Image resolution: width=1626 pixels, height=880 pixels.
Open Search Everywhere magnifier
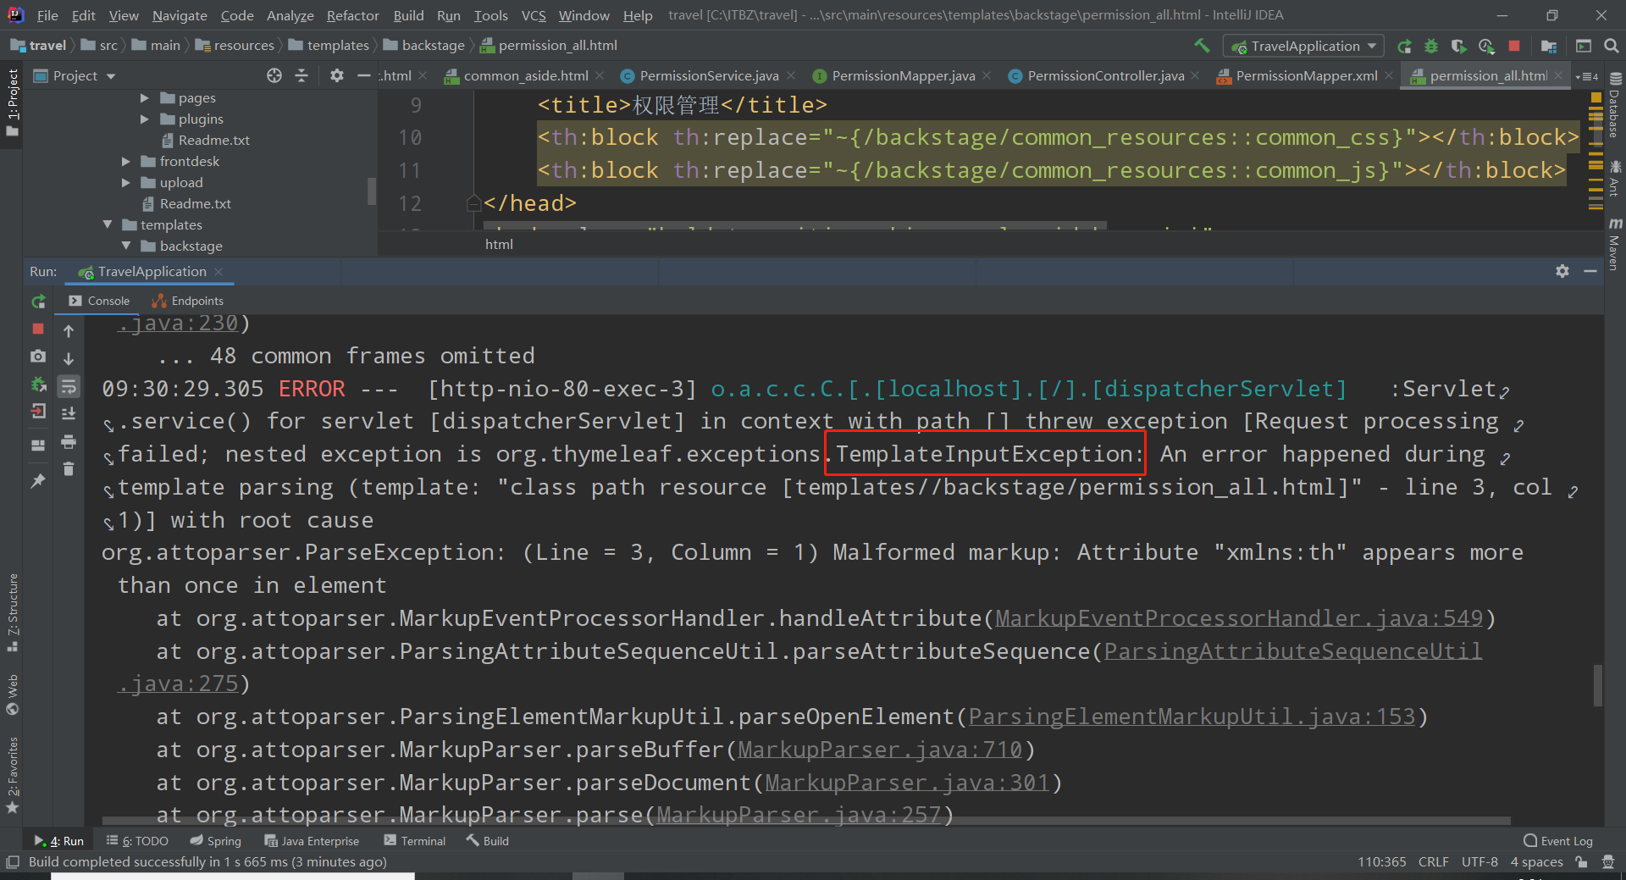1611,46
